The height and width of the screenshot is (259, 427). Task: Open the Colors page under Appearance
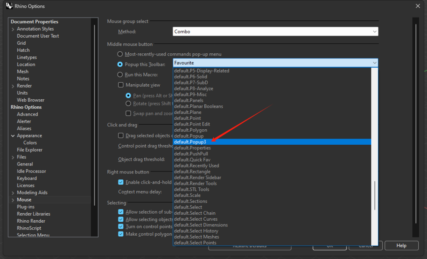[x=30, y=143]
